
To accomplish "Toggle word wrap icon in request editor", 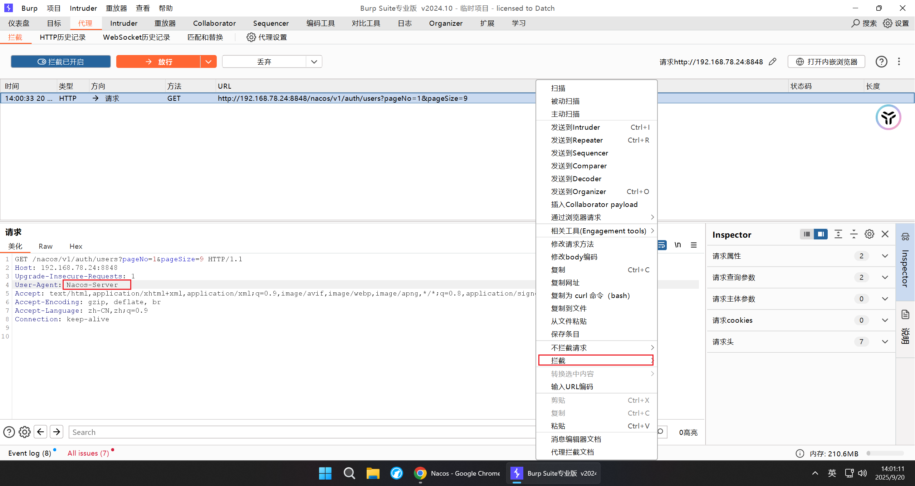I will click(662, 245).
